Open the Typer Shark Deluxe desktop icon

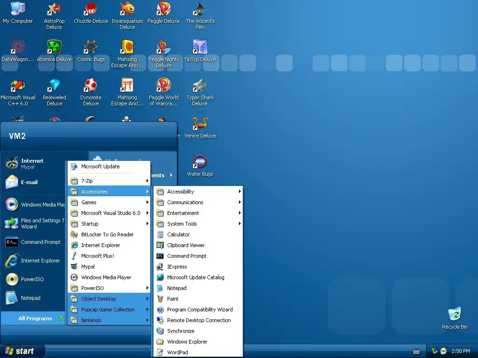pyautogui.click(x=200, y=92)
